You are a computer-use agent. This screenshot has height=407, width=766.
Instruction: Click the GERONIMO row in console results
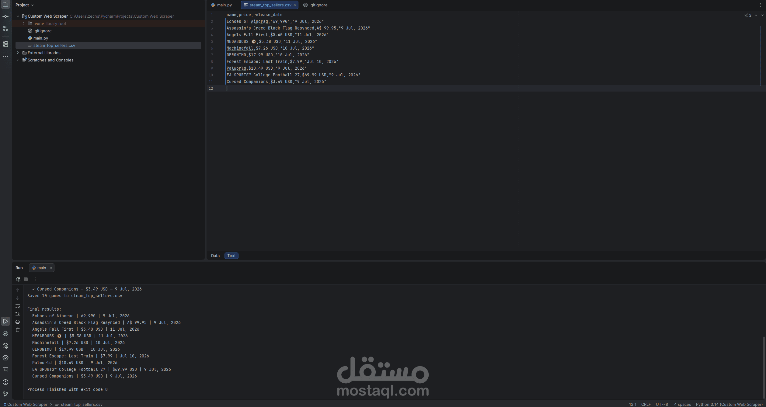click(76, 349)
